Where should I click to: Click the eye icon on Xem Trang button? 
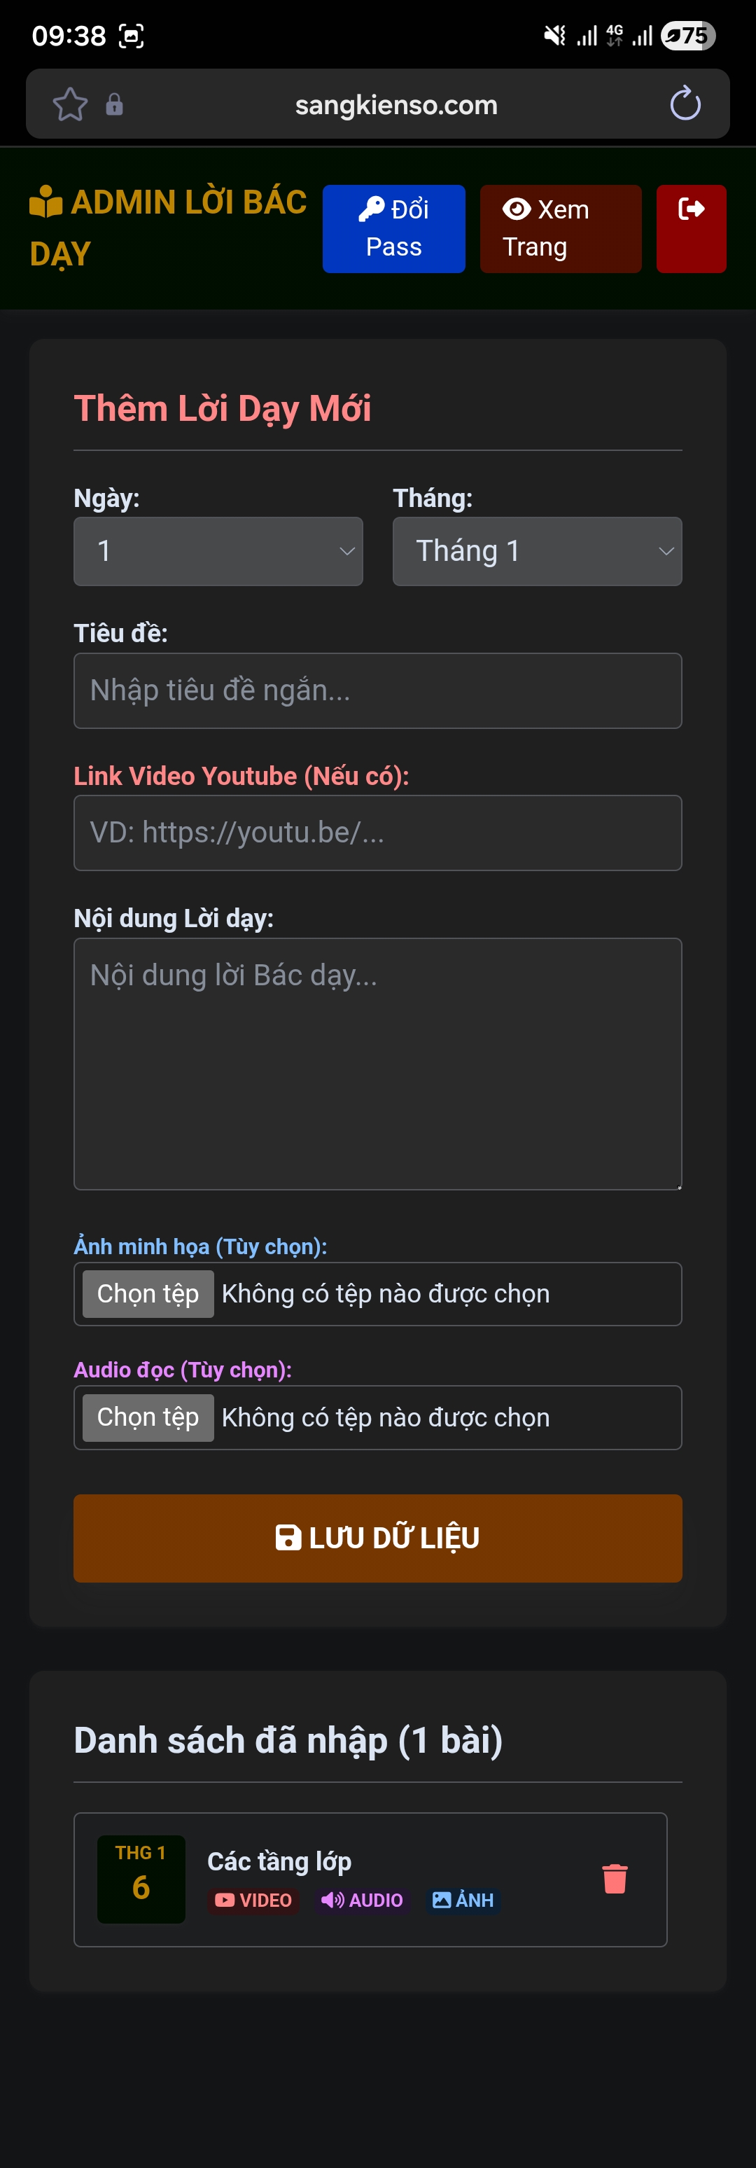(x=517, y=209)
